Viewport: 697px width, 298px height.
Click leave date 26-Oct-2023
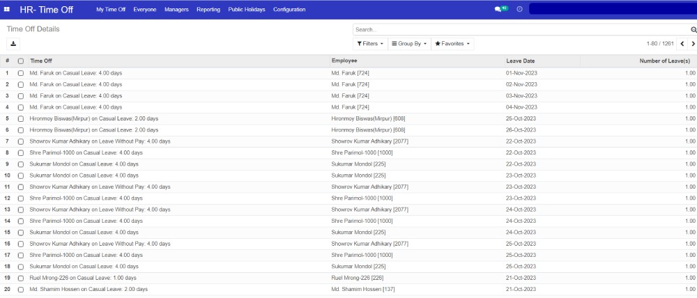pyautogui.click(x=521, y=130)
